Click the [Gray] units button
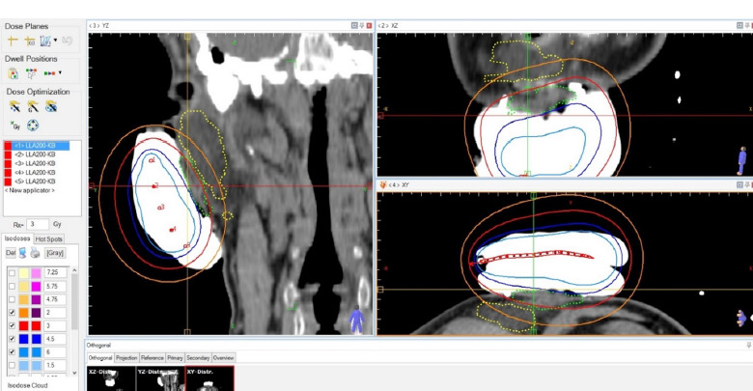Image resolution: width=753 pixels, height=391 pixels. pos(55,253)
